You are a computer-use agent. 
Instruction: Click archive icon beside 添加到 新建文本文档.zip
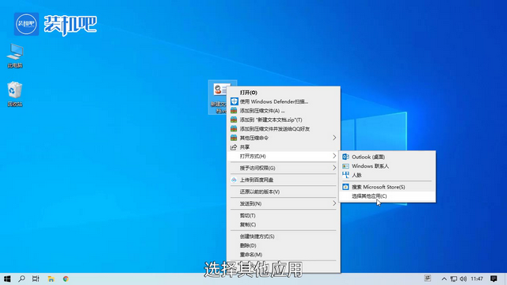[x=234, y=120]
